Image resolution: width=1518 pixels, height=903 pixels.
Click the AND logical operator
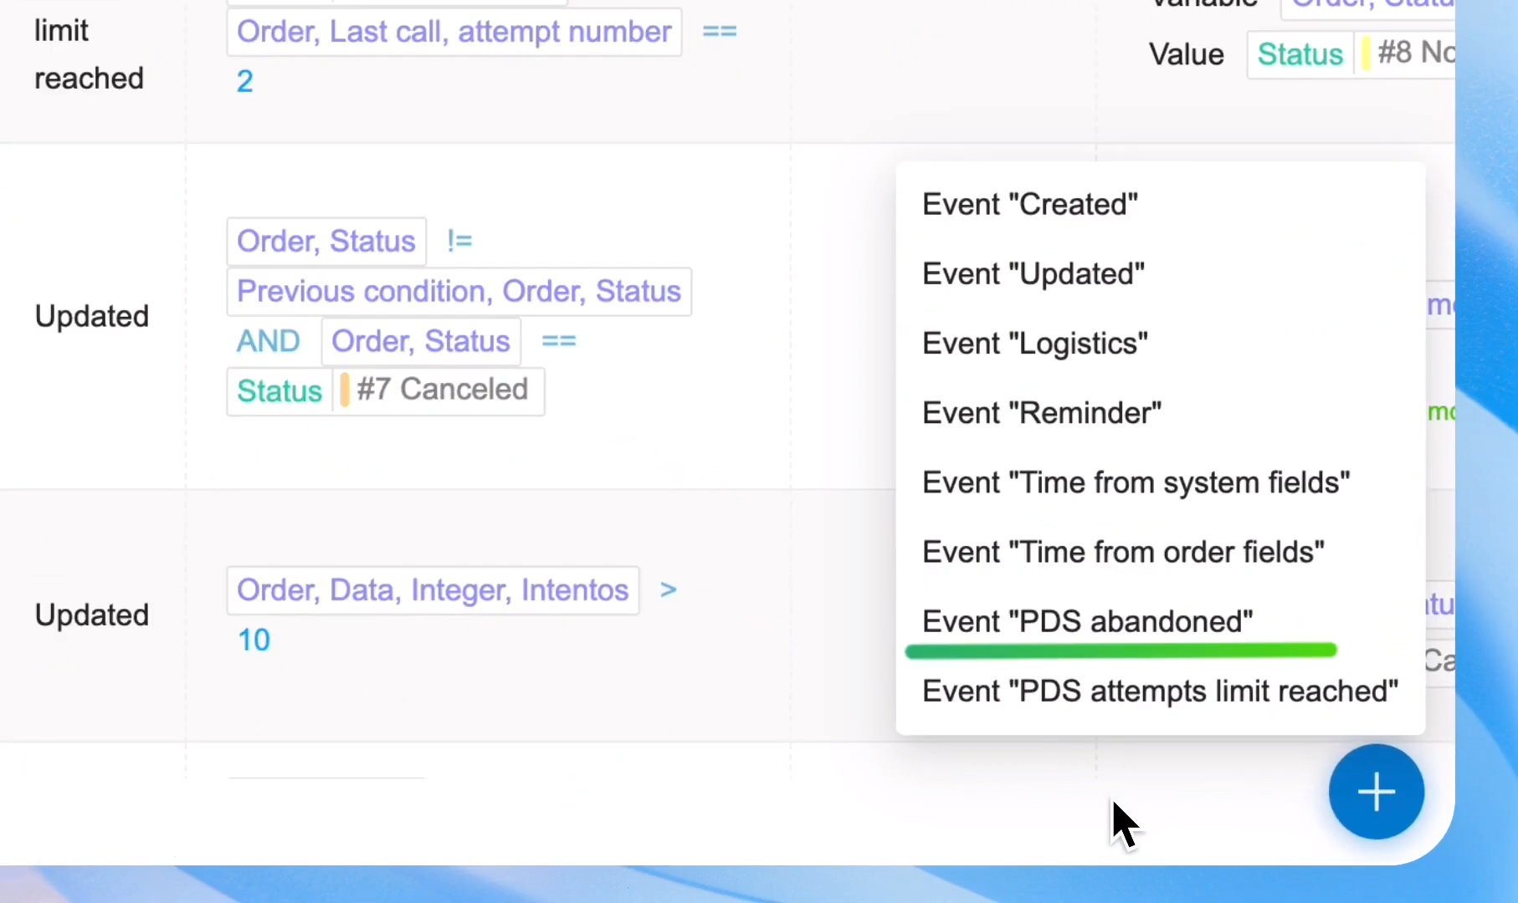pyautogui.click(x=268, y=341)
